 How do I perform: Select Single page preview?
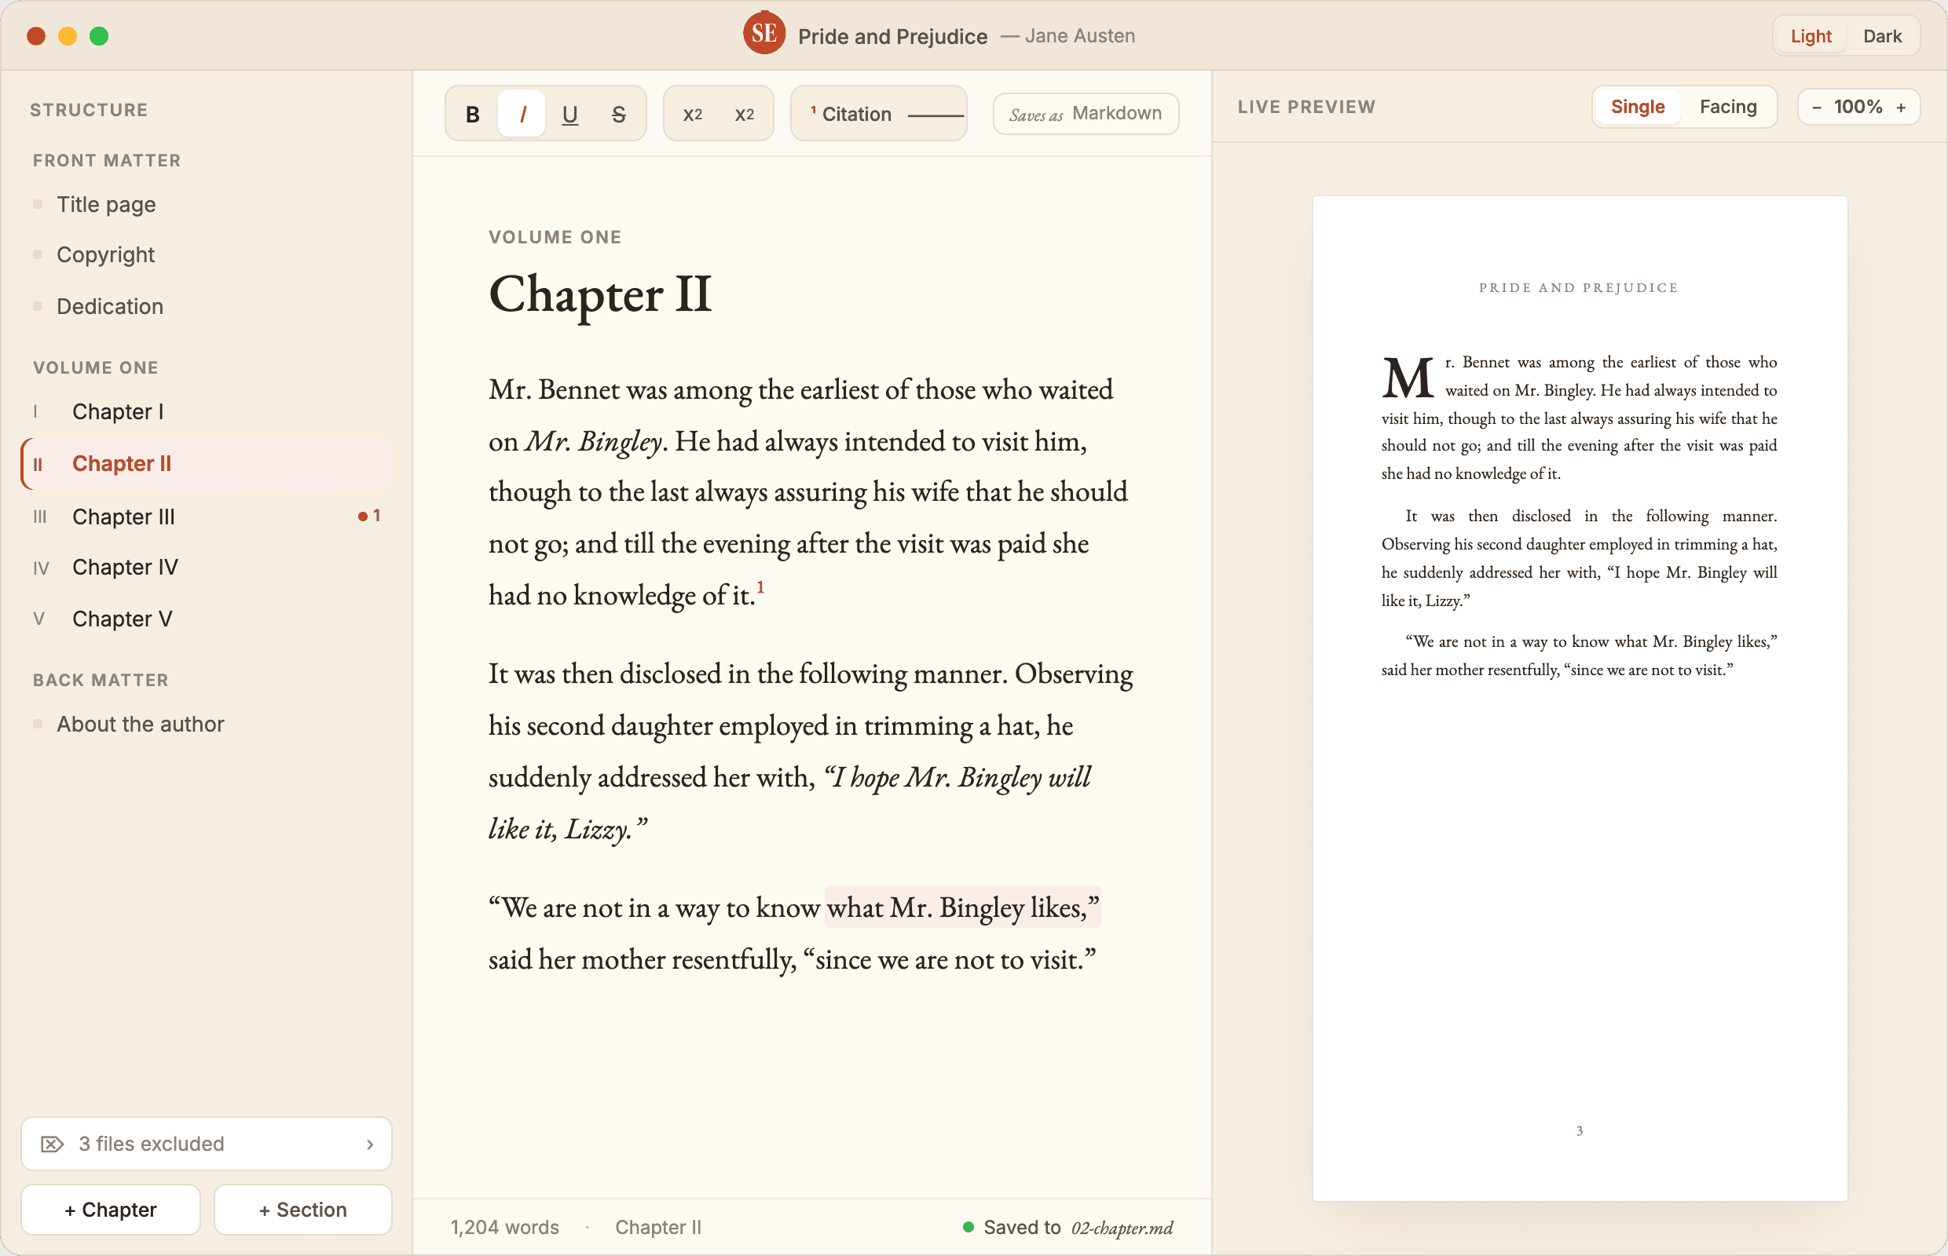tap(1637, 107)
